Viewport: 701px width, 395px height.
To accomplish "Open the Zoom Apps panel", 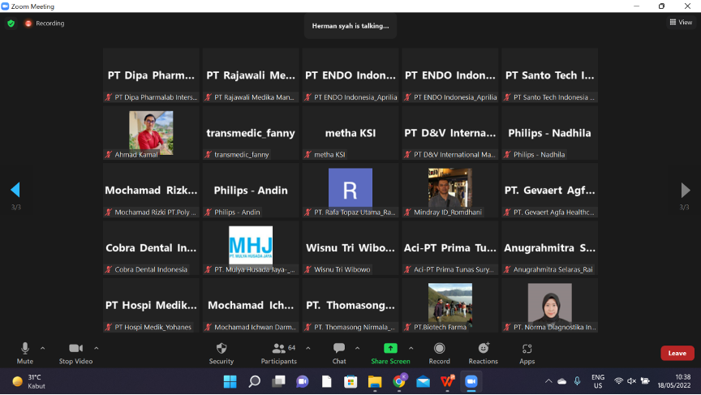I will click(x=527, y=353).
